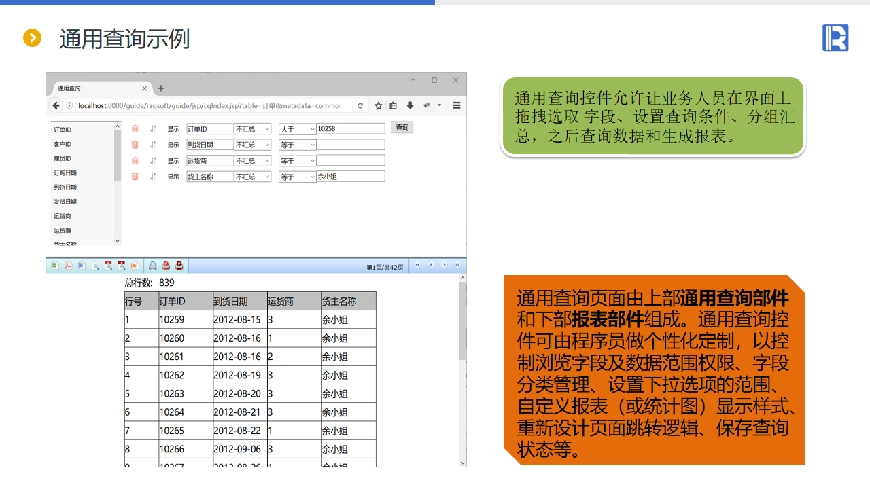The width and height of the screenshot is (870, 489).
Task: Jump to the last report page
Action: point(457,265)
